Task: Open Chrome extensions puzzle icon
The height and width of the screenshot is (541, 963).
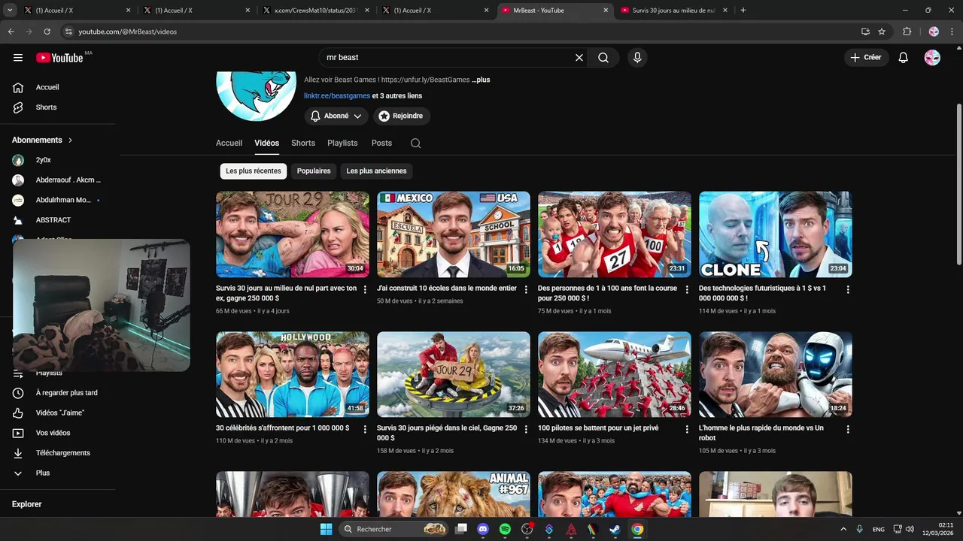Action: (907, 32)
